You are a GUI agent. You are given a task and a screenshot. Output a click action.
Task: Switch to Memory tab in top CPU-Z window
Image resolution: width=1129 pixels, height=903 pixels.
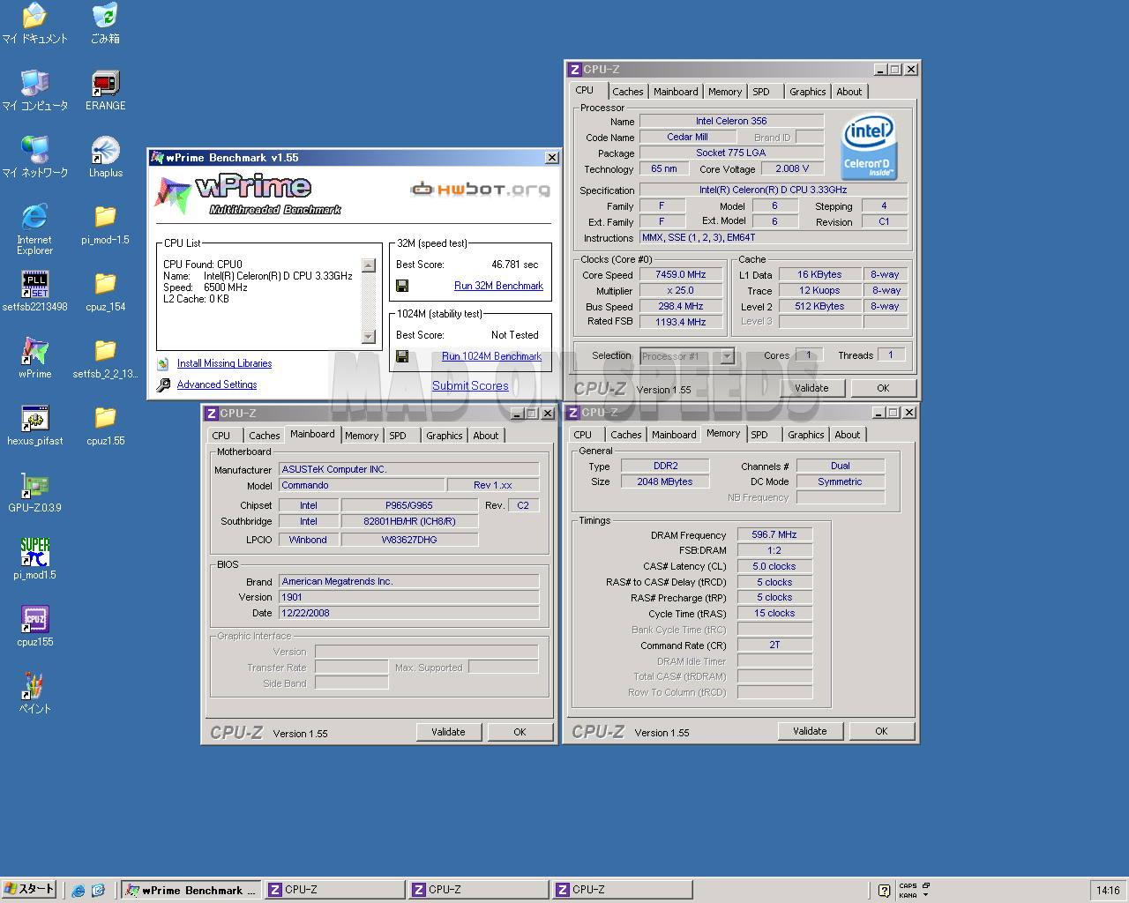click(725, 92)
